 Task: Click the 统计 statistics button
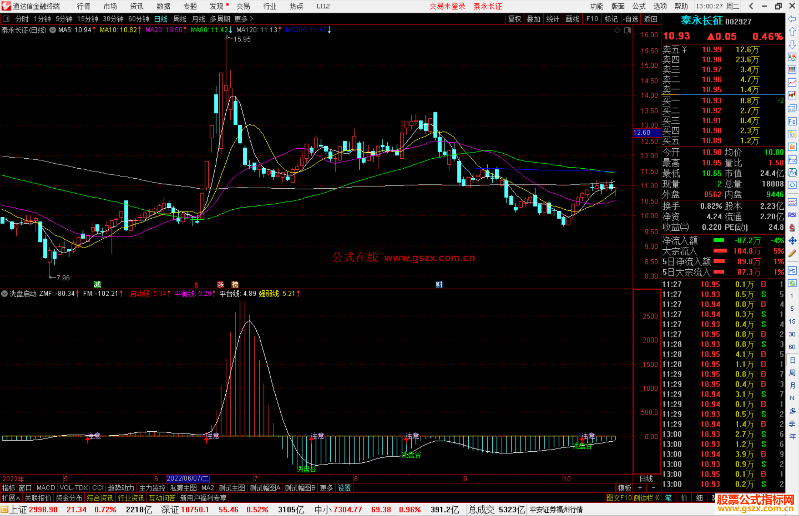[553, 19]
